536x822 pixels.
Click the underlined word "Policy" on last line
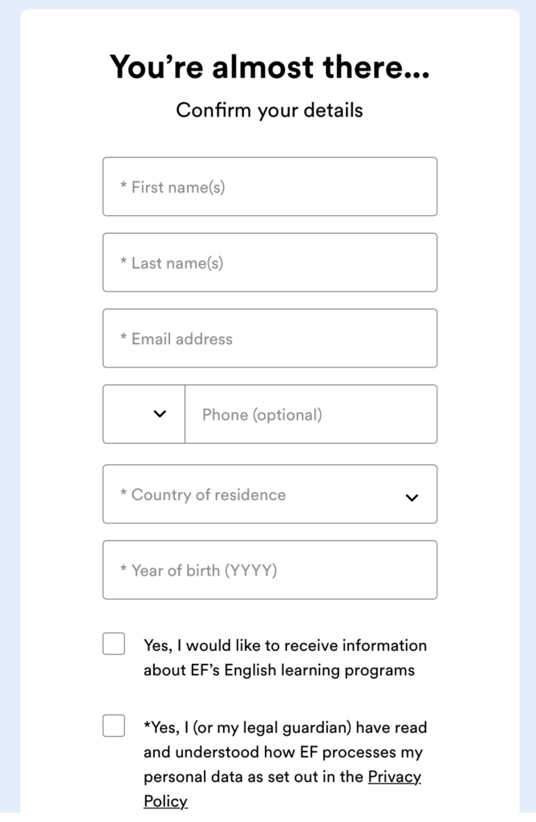click(165, 801)
